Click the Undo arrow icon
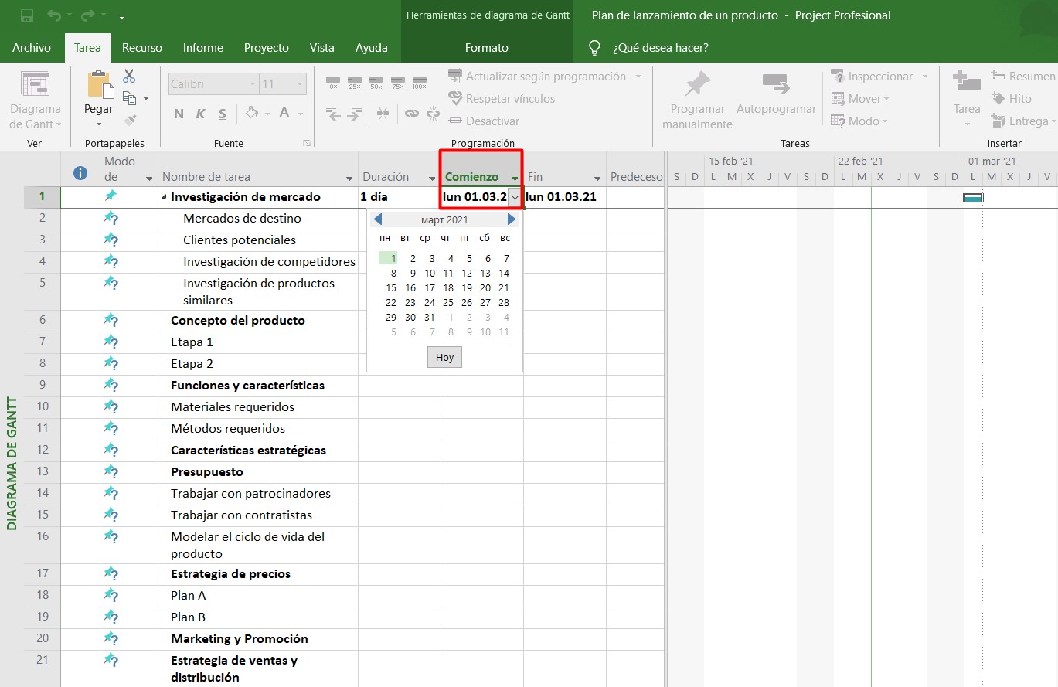1058x687 pixels. click(x=54, y=15)
